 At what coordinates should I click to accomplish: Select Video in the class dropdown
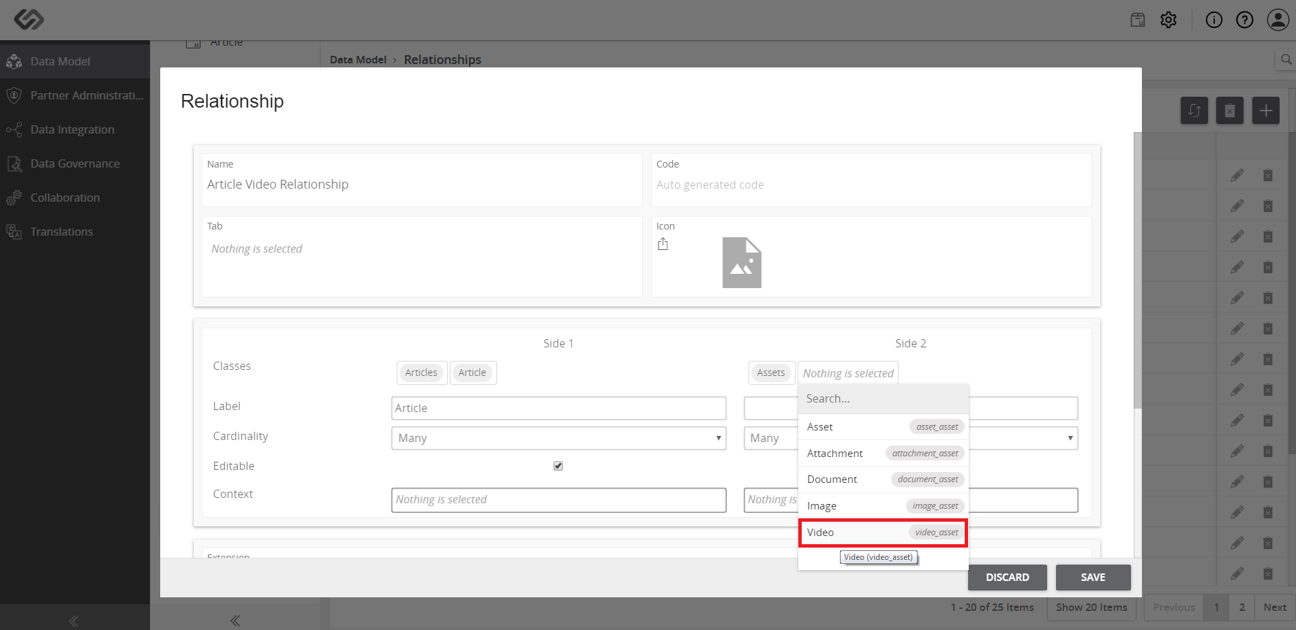(x=884, y=533)
